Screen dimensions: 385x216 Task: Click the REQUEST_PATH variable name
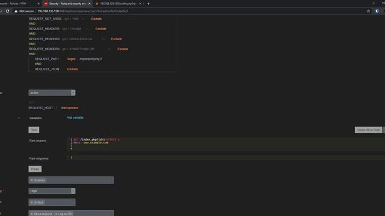[47, 59]
